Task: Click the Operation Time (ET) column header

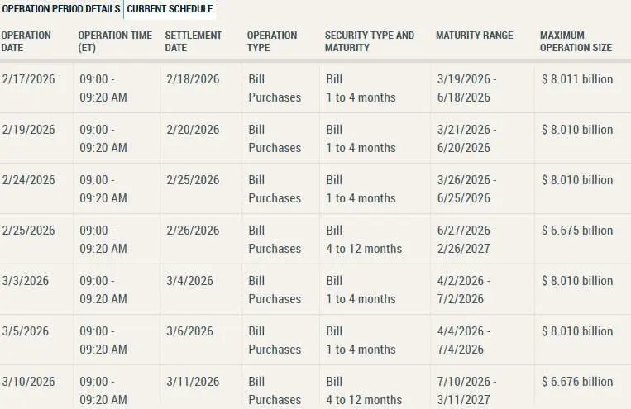Action: click(114, 41)
